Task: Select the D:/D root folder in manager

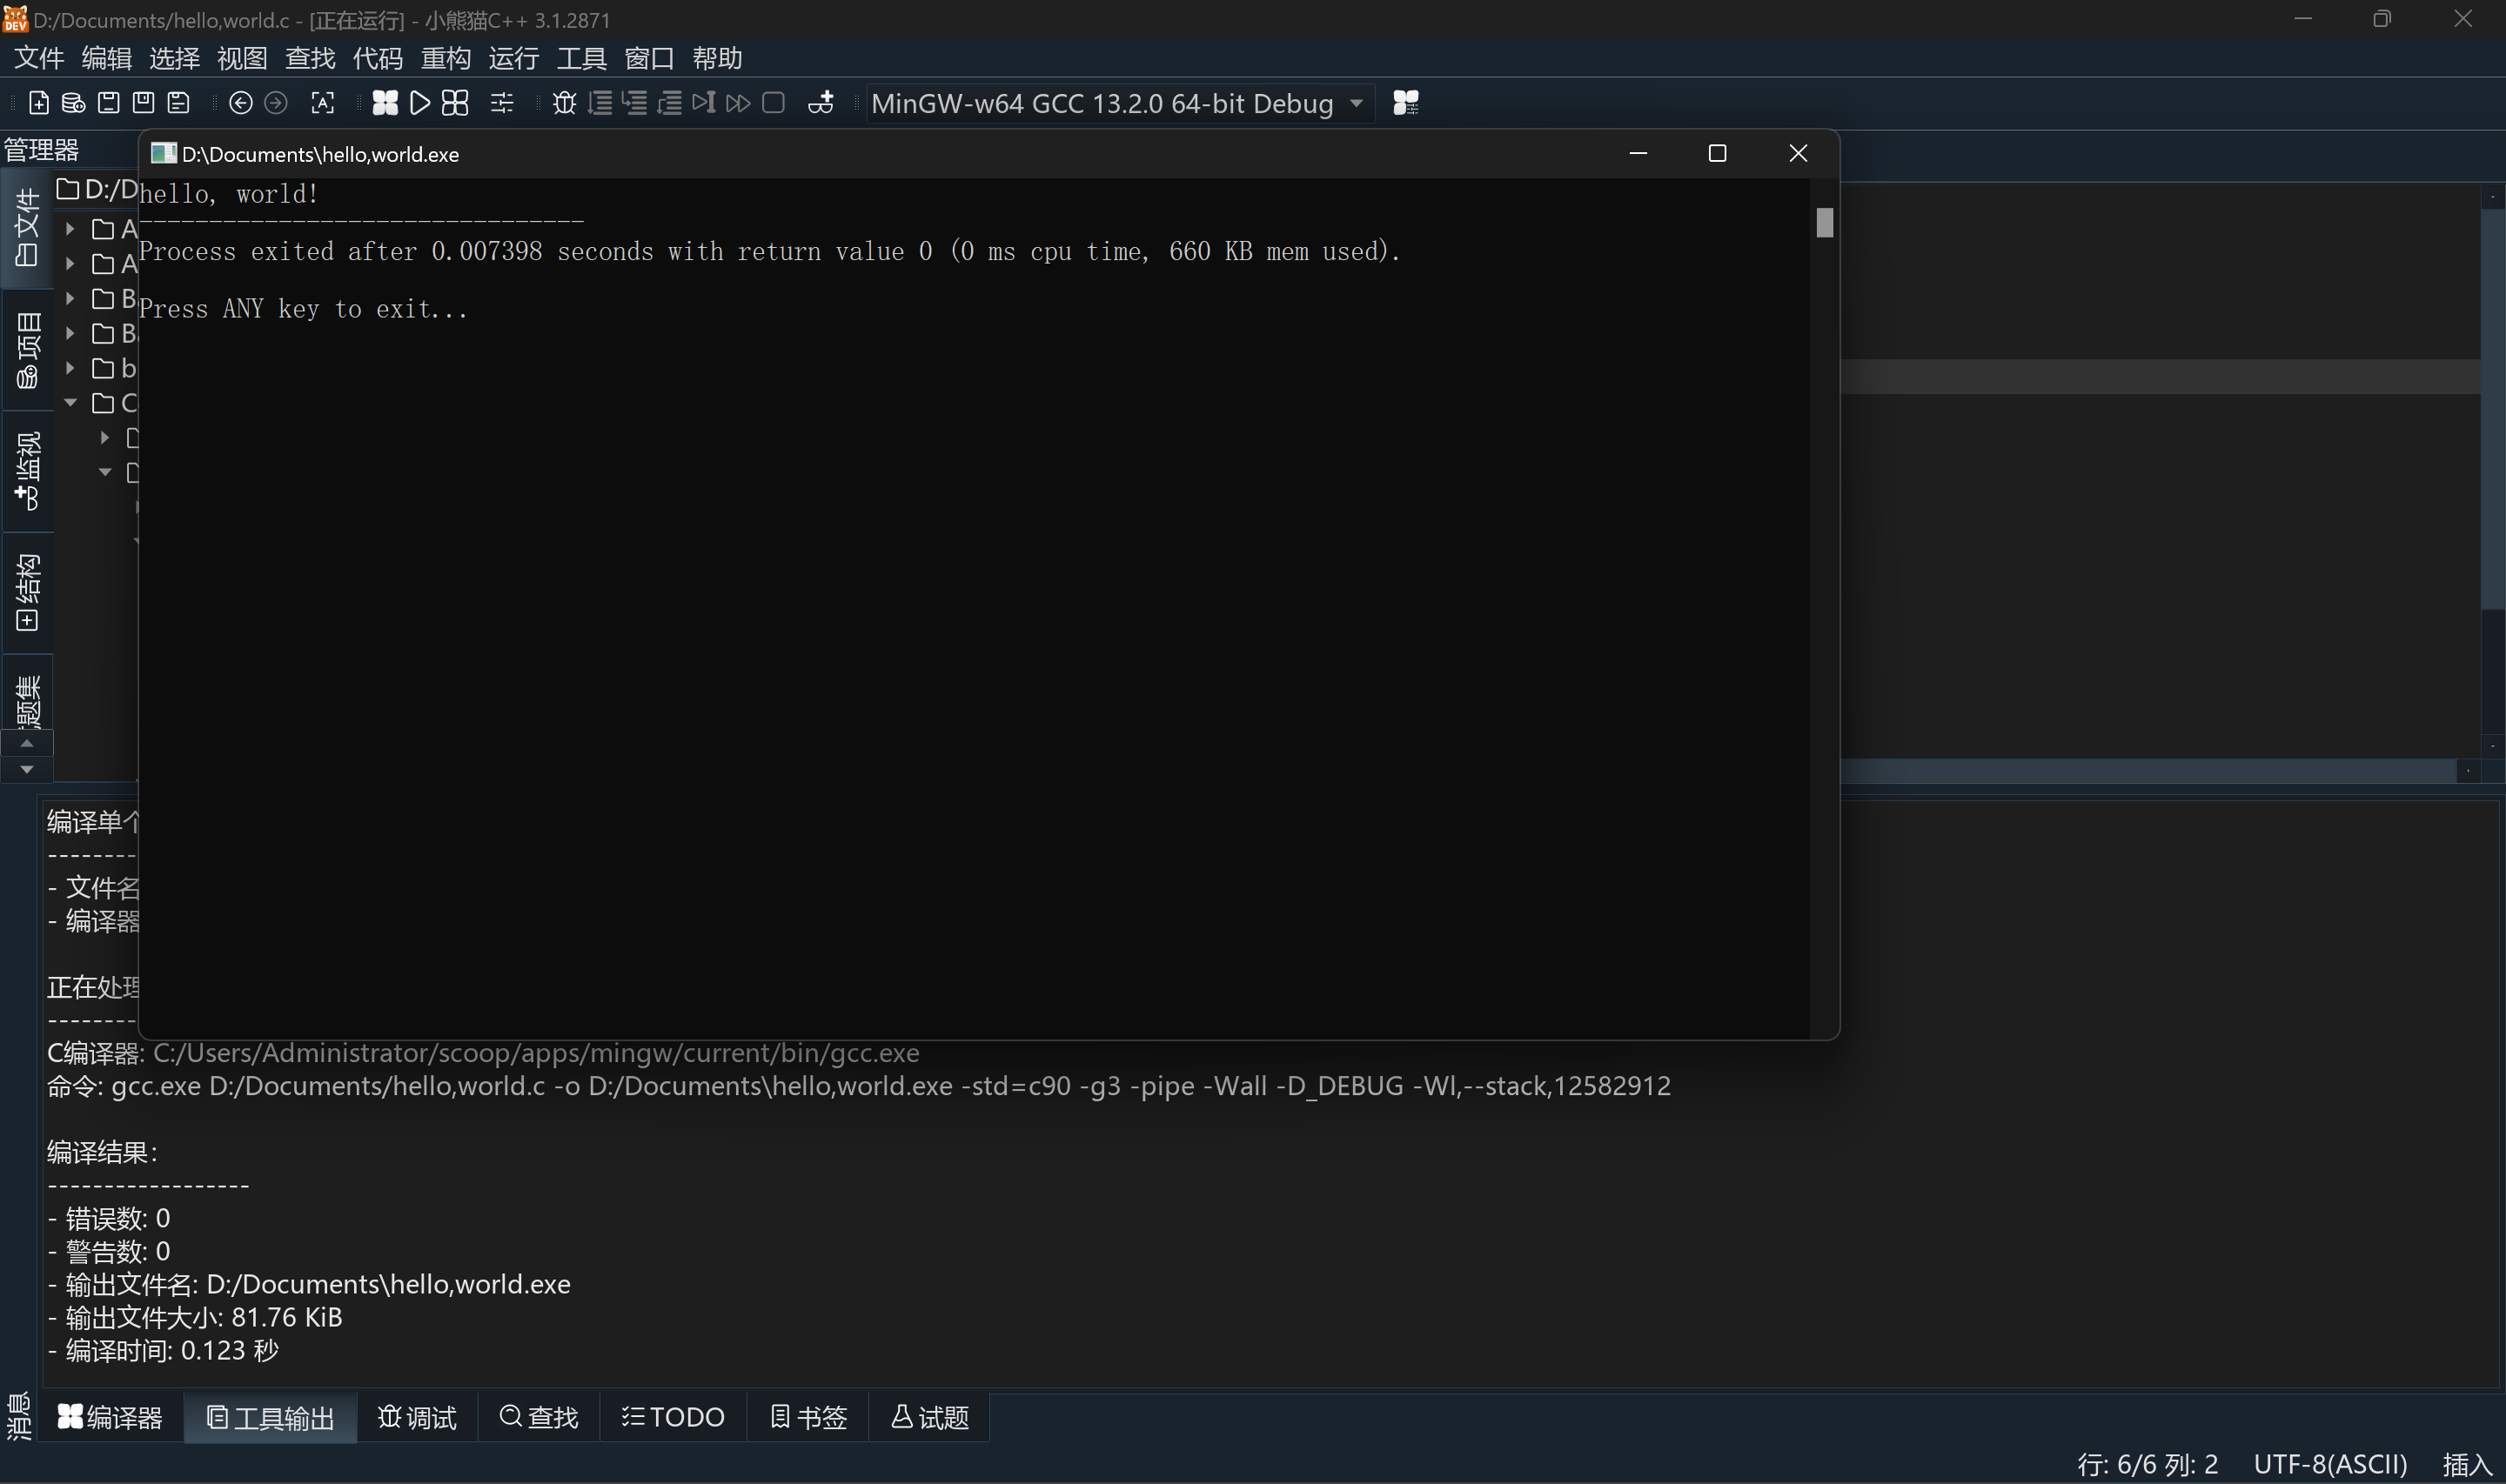Action: tap(97, 189)
